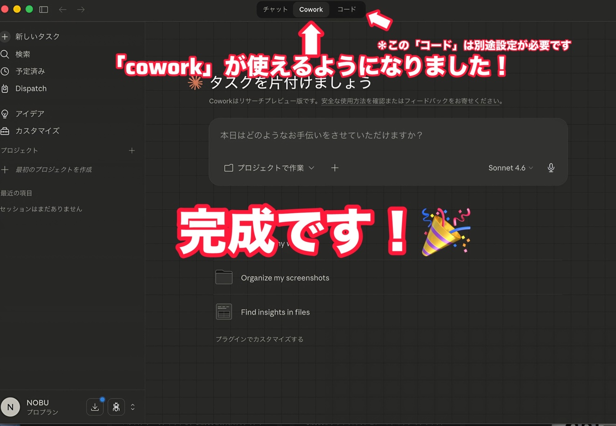616x426 pixels.
Task: Click the Dispatch icon
Action: click(x=5, y=89)
